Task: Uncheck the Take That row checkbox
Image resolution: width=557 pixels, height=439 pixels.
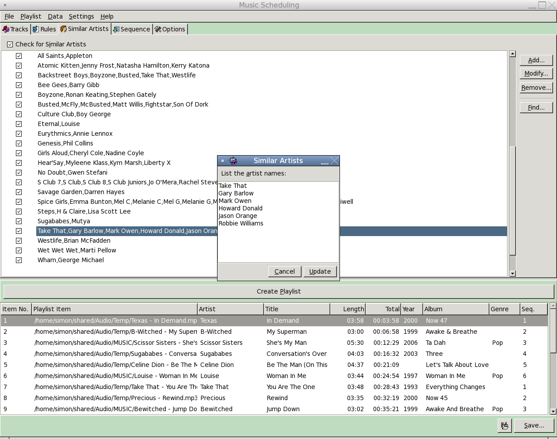Action: pos(19,231)
